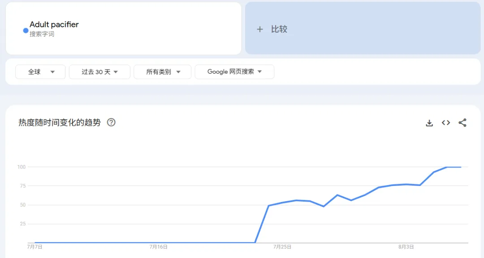Open the embed code for the chart
The image size is (484, 258).
(x=445, y=123)
